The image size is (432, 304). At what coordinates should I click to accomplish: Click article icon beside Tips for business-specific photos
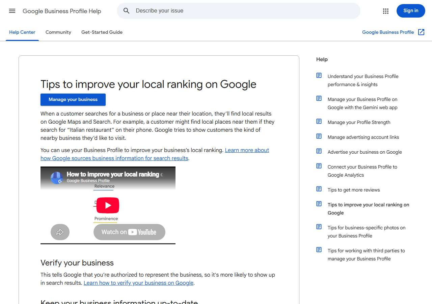point(319,227)
